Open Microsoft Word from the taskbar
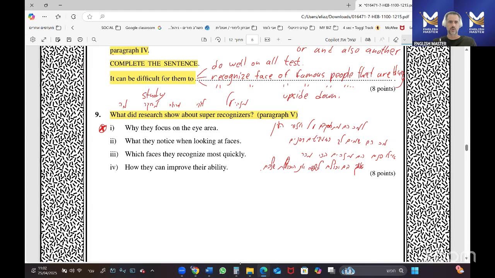Screen dimensions: 495x278 tap(209, 271)
